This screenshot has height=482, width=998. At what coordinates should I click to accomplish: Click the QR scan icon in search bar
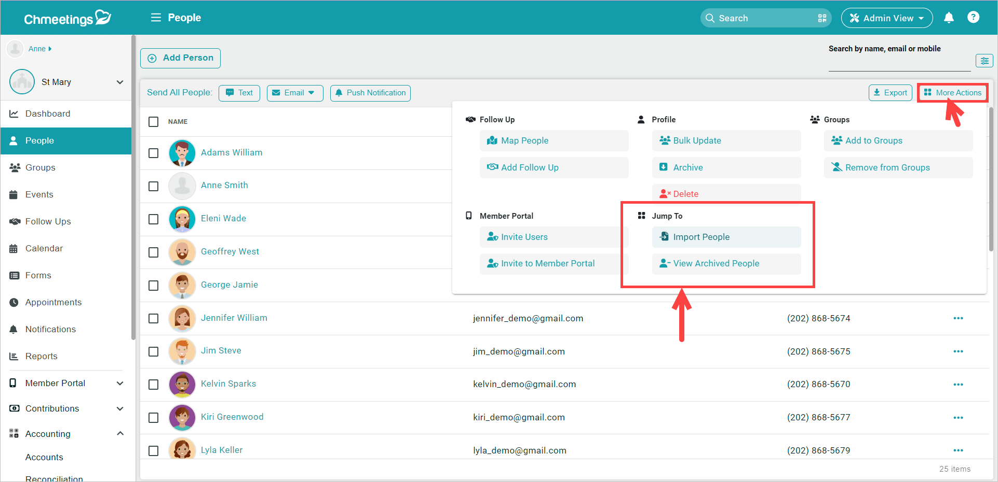click(822, 18)
